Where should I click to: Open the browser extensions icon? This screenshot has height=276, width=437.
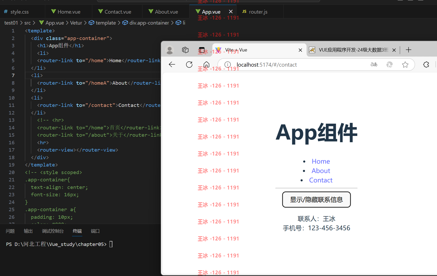tap(426, 65)
